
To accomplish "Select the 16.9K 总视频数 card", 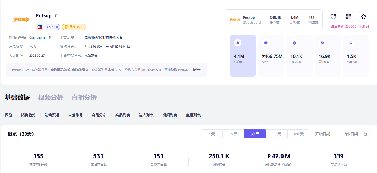I will pos(328,56).
